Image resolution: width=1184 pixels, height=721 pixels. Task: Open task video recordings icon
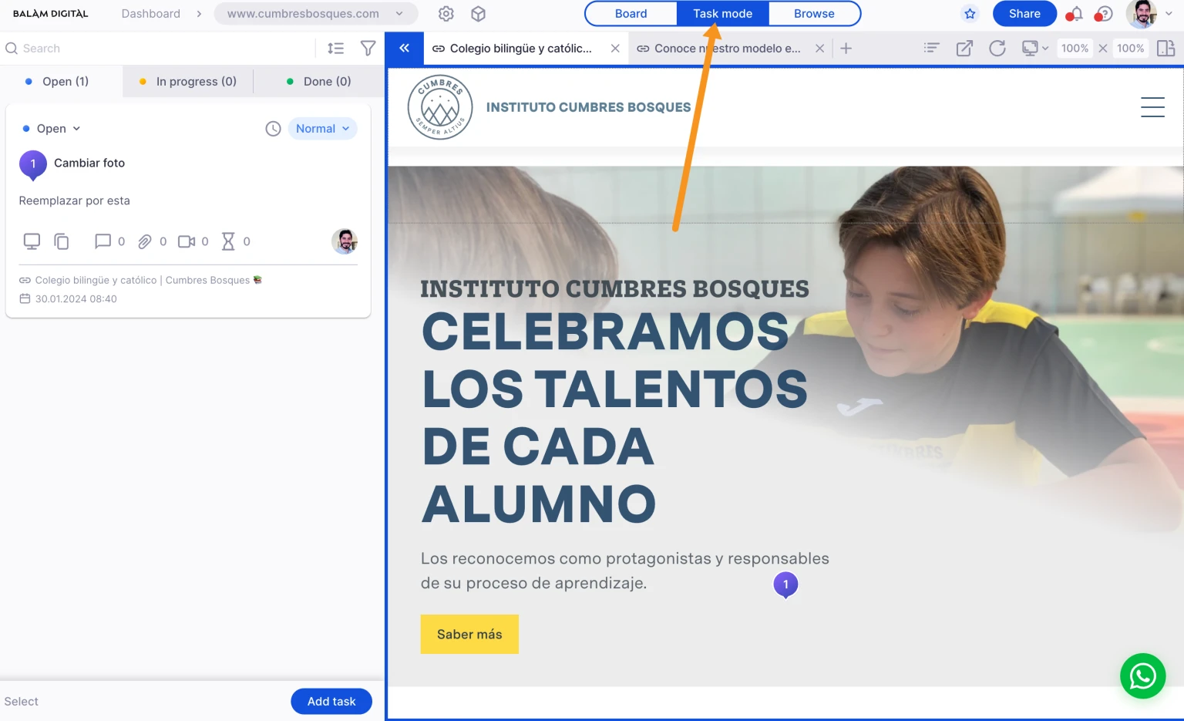coord(187,241)
